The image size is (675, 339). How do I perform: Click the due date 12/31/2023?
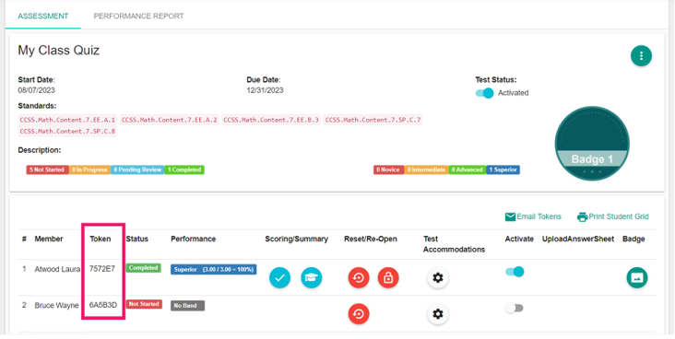pyautogui.click(x=265, y=90)
